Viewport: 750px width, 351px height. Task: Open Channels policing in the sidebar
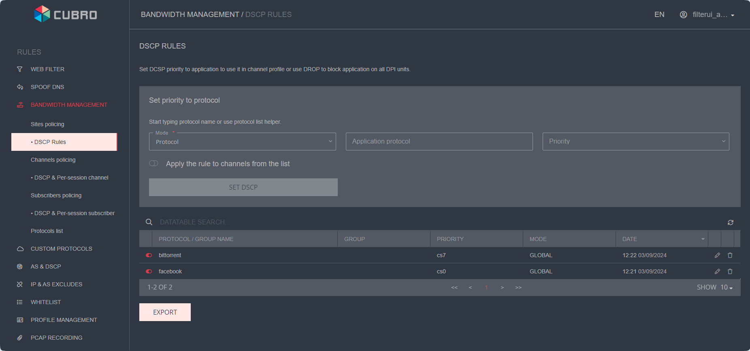pos(53,160)
